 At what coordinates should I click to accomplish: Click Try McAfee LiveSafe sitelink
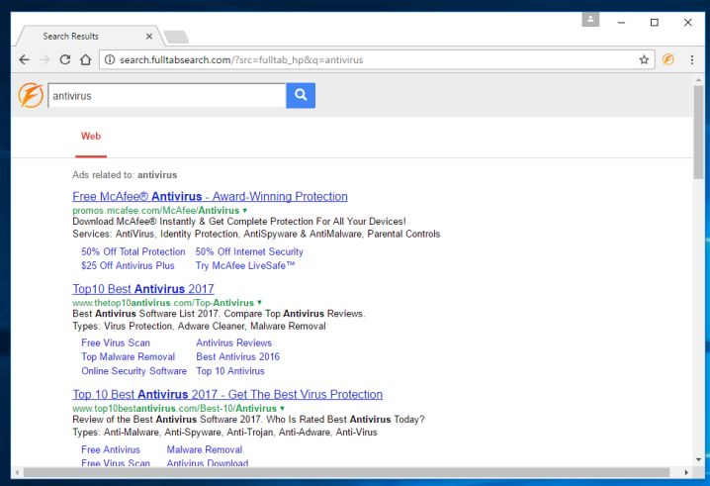click(x=245, y=265)
